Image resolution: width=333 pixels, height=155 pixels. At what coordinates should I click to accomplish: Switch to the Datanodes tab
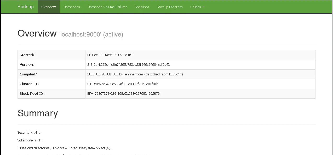[72, 7]
